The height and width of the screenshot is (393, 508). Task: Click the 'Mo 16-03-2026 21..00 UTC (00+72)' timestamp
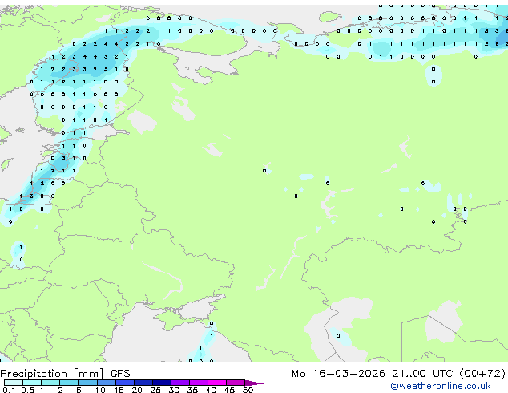[x=398, y=374]
